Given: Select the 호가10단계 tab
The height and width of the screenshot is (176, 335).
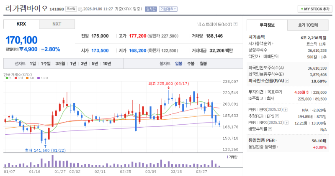Looking at the screenshot, I should 308,25.
